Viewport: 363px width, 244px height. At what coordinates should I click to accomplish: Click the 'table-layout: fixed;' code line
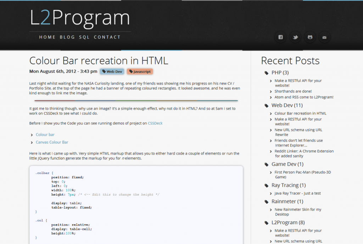point(72,208)
